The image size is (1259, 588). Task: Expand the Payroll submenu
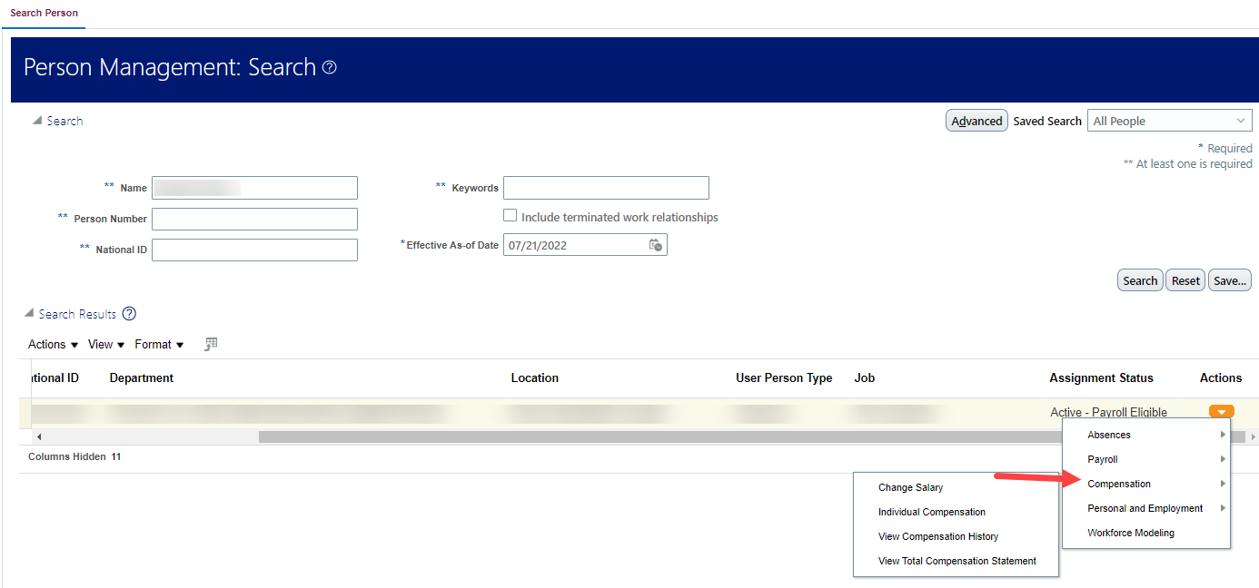1102,459
